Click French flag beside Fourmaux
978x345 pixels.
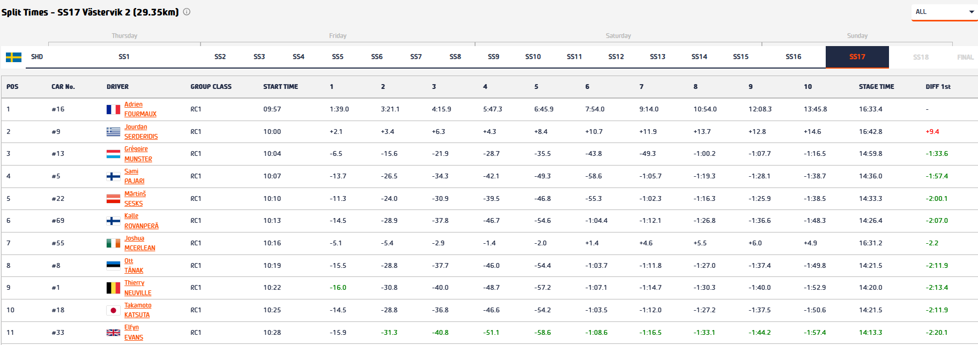[x=113, y=109]
